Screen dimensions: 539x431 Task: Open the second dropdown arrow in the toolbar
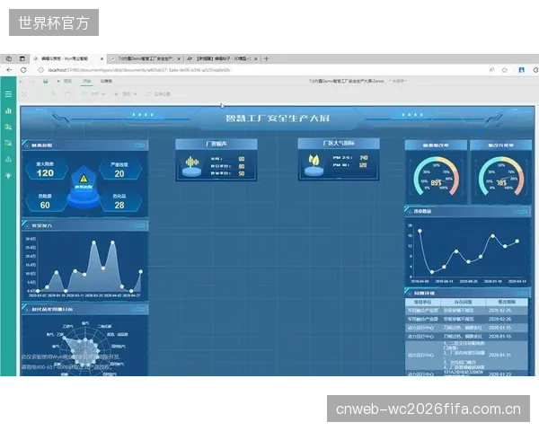(135, 93)
